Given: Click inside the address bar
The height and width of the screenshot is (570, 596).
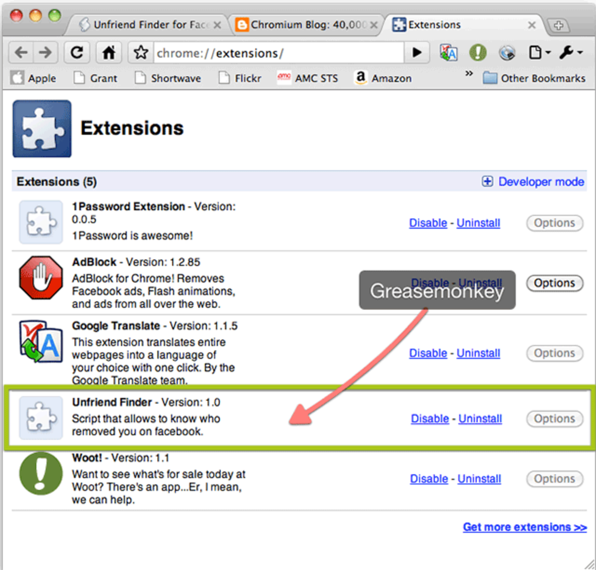Looking at the screenshot, I should point(279,53).
